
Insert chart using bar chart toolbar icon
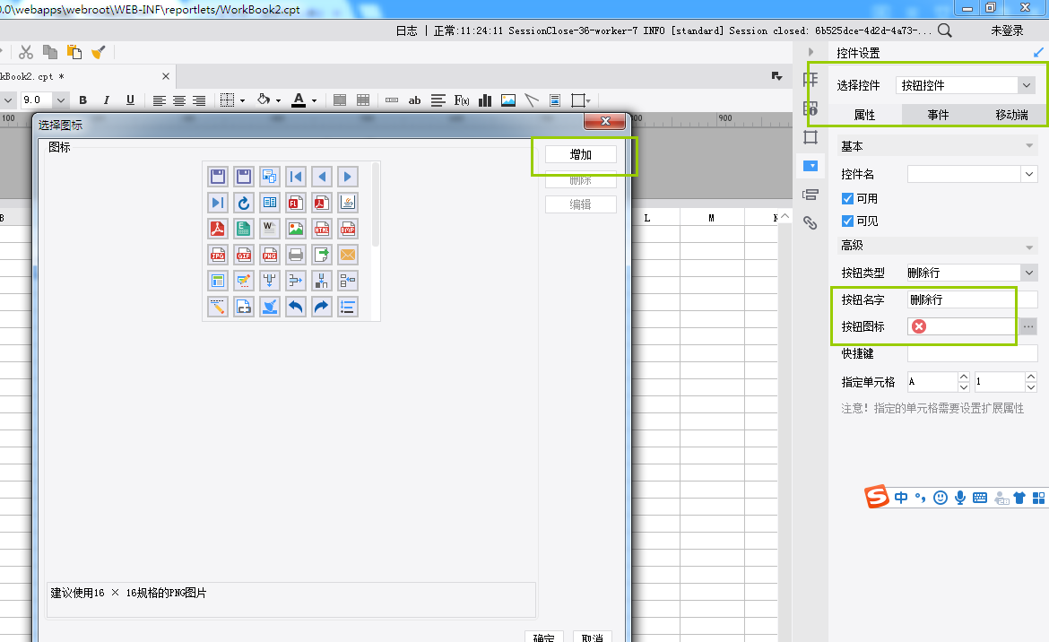click(485, 100)
